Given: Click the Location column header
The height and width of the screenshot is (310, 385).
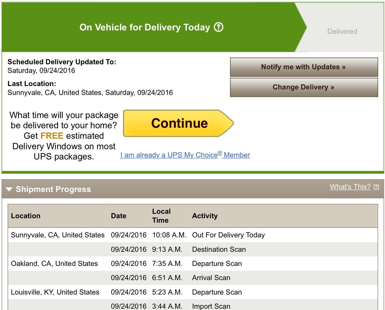Looking at the screenshot, I should [x=26, y=216].
